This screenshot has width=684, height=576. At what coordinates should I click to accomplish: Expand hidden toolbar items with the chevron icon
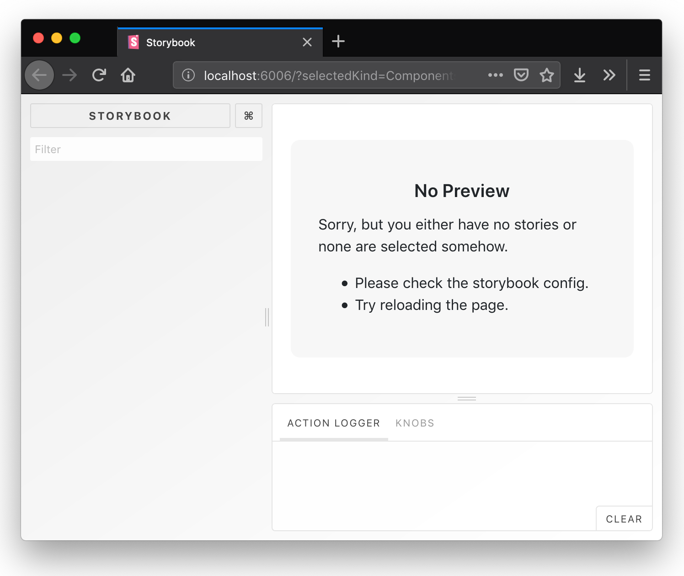pos(609,75)
